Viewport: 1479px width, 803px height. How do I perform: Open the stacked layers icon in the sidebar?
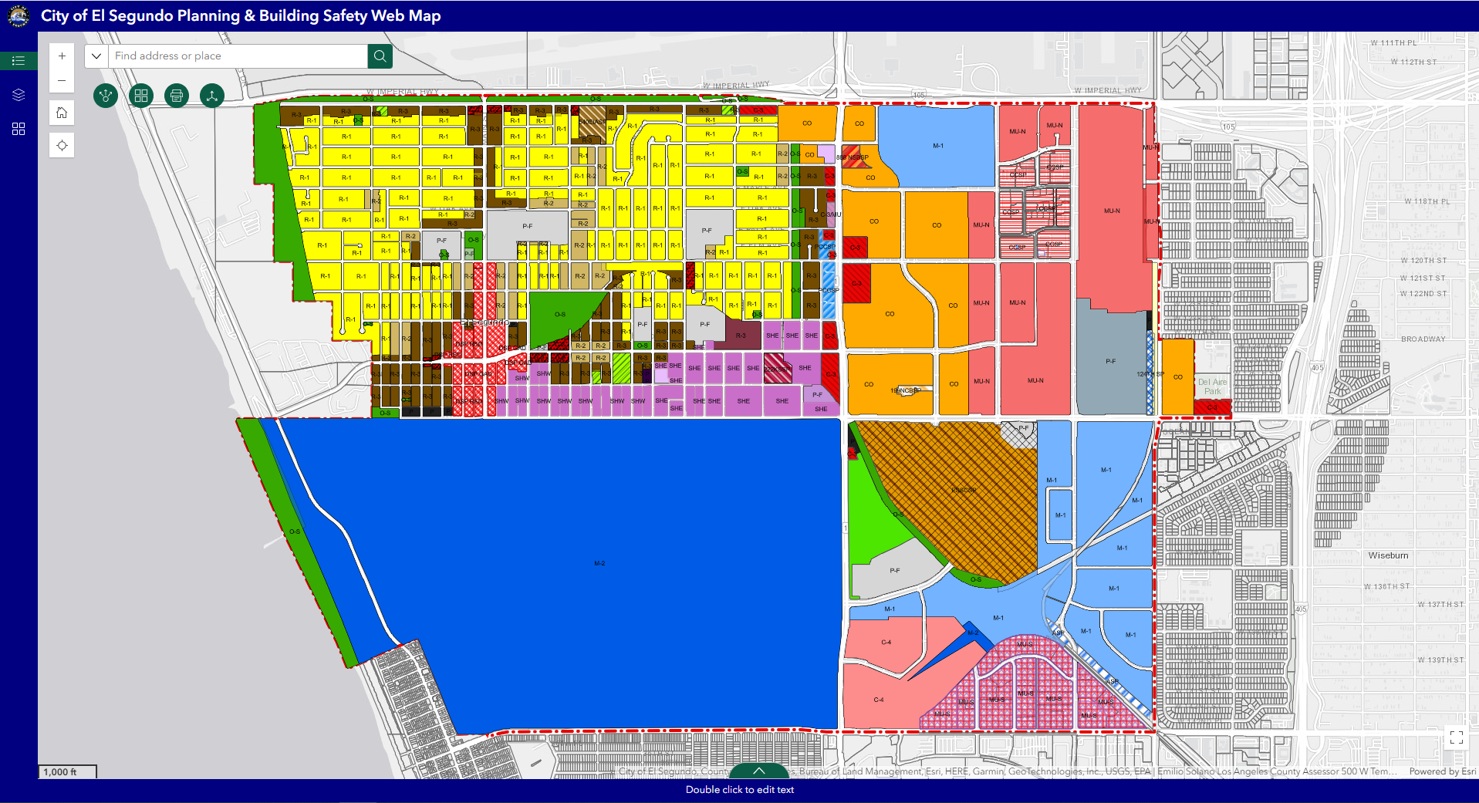(19, 95)
